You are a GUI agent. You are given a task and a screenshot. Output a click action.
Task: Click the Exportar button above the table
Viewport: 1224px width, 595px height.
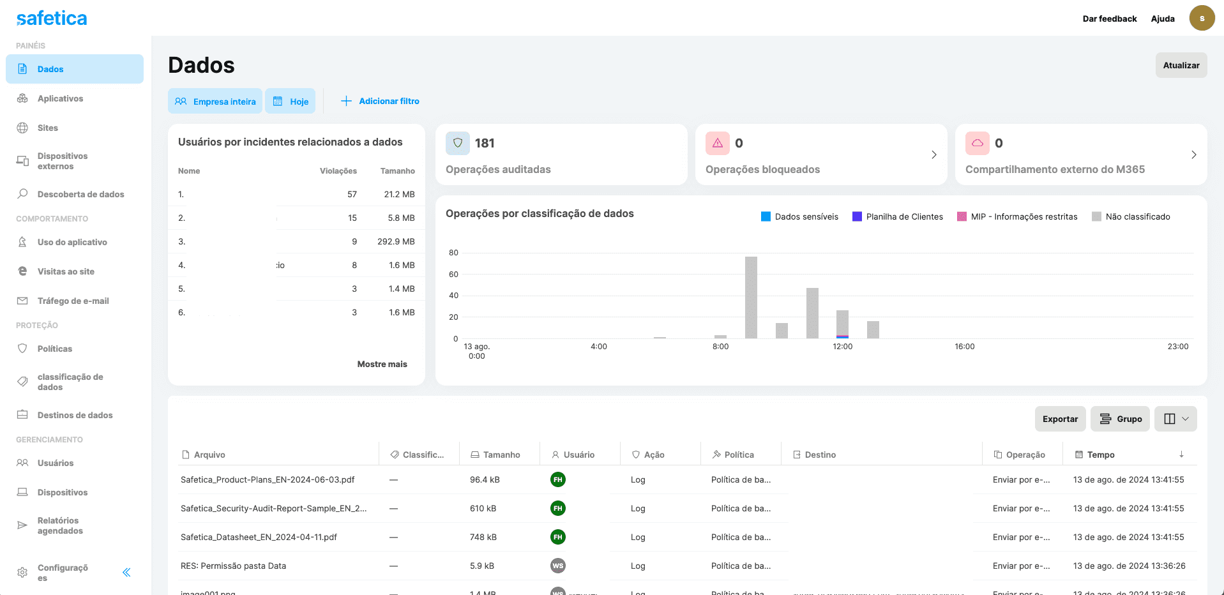1060,419
